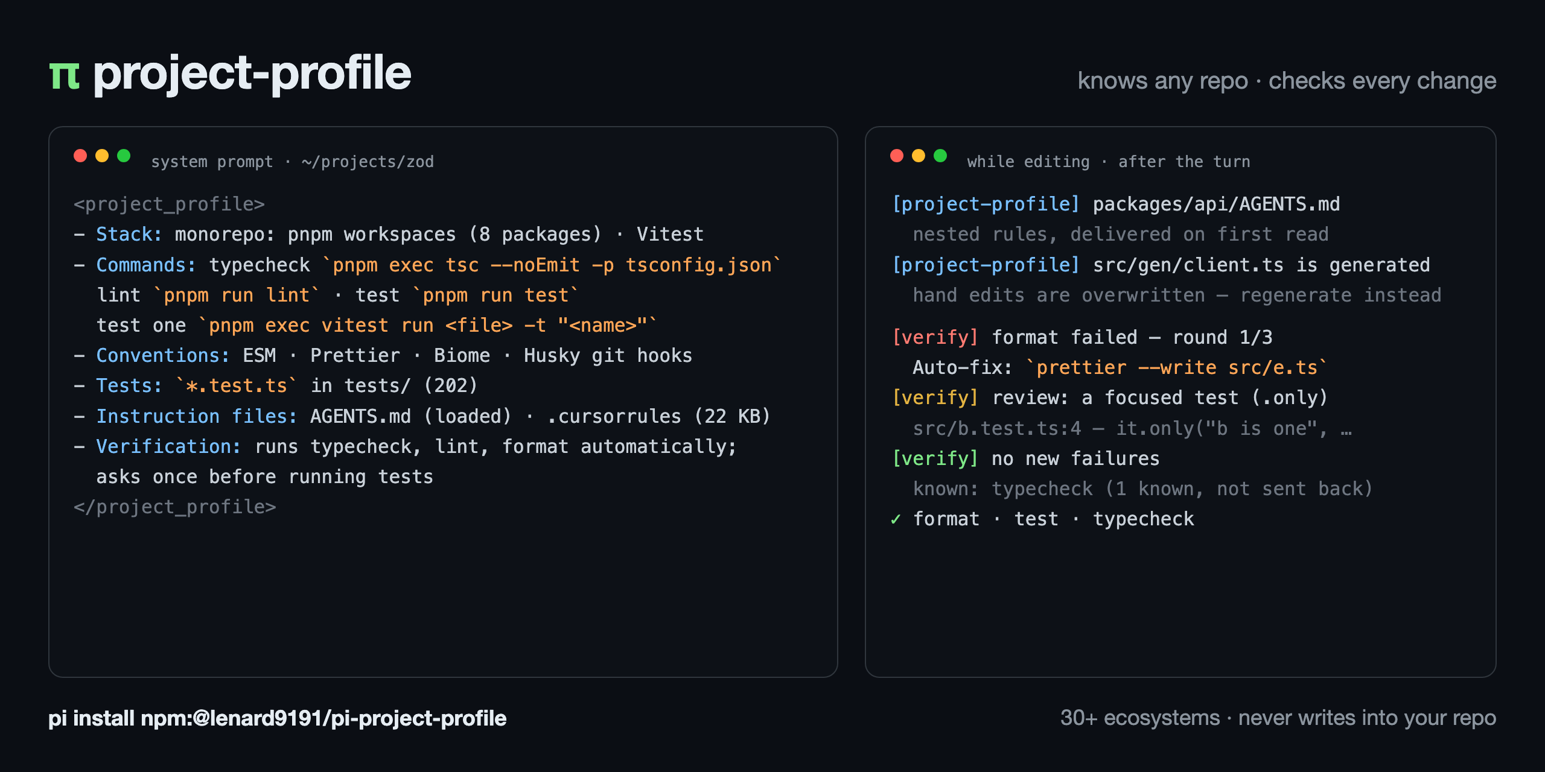This screenshot has width=1545, height=772.
Task: Click 'pnpm workspaces (8 packages)' text
Action: (444, 235)
